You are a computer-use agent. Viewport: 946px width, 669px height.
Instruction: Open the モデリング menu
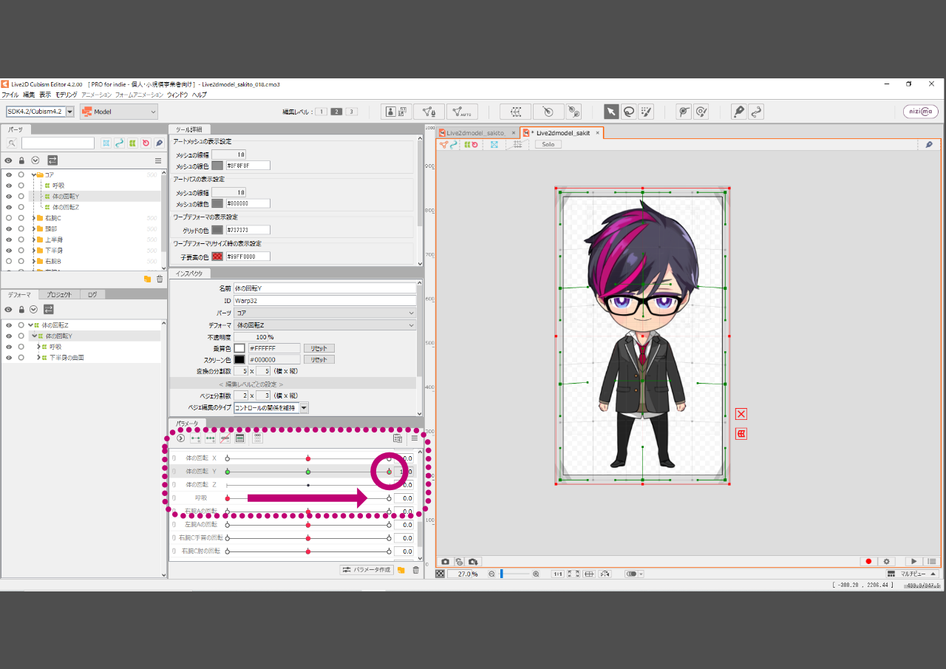coord(67,95)
